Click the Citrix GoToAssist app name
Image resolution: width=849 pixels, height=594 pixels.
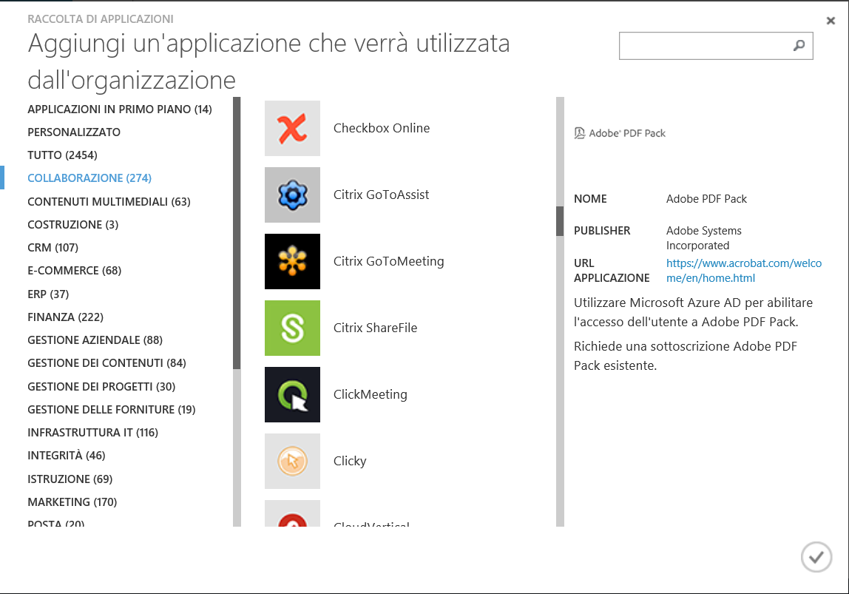[381, 195]
